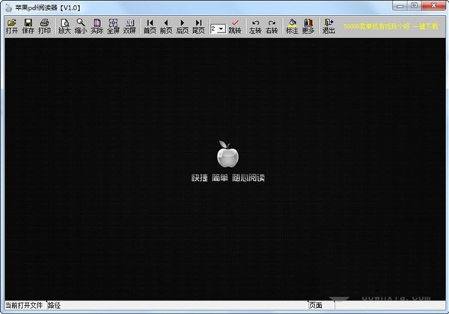Open the page number dropdown arrow

tap(222, 28)
